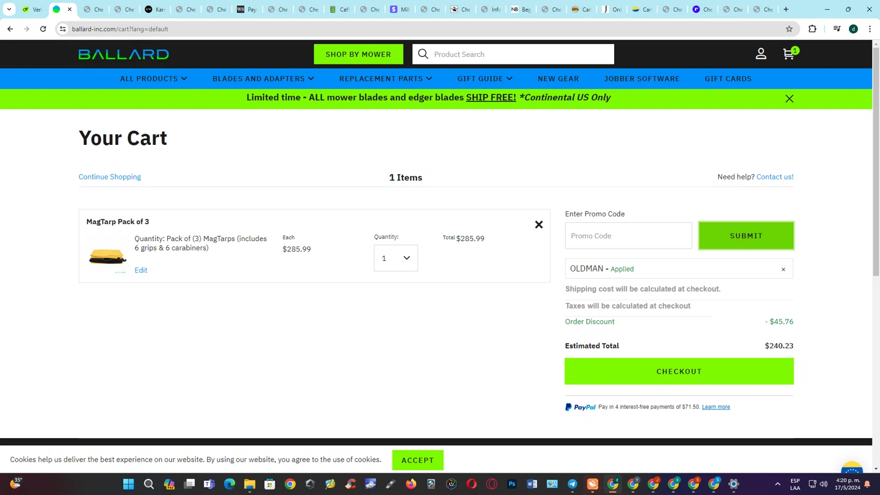This screenshot has height=495, width=880.
Task: Focus the Product Search field
Action: pyautogui.click(x=522, y=54)
